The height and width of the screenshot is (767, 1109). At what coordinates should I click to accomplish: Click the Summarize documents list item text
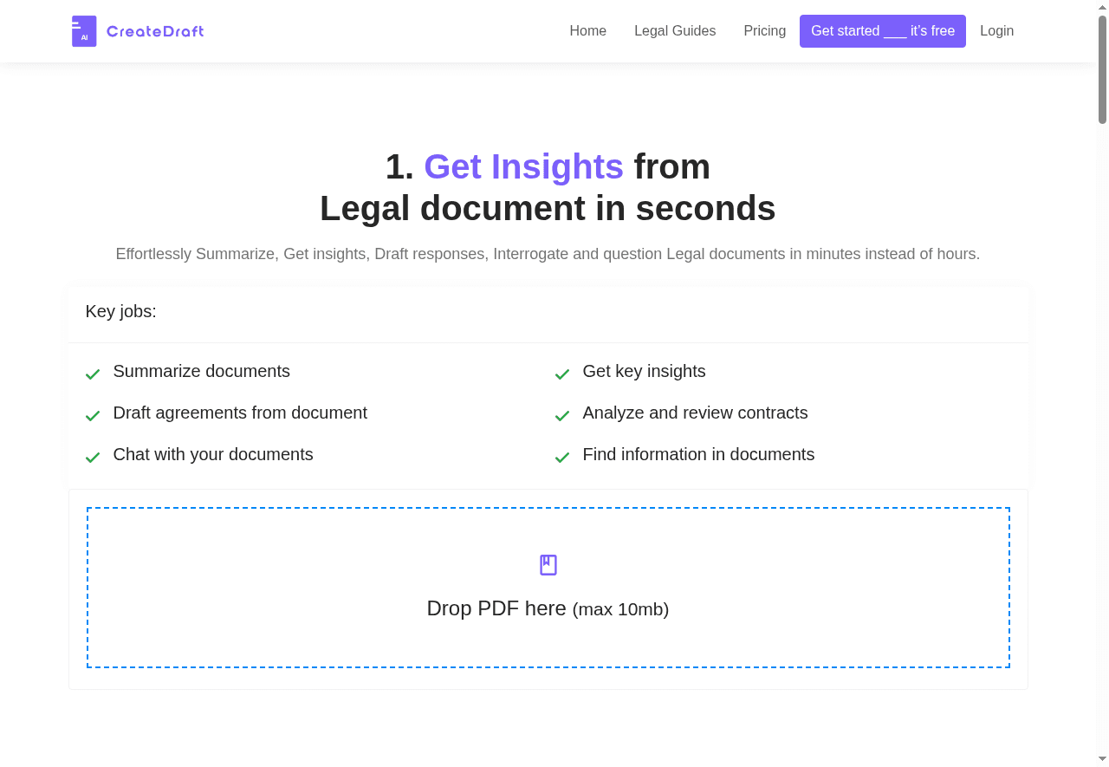(201, 371)
